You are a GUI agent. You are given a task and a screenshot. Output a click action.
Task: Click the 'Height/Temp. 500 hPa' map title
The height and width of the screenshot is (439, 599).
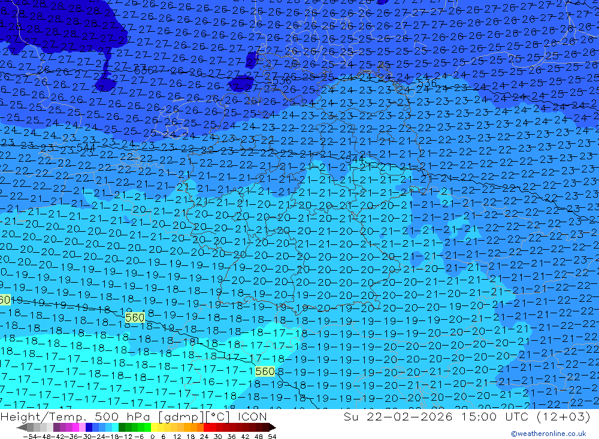[x=77, y=416]
